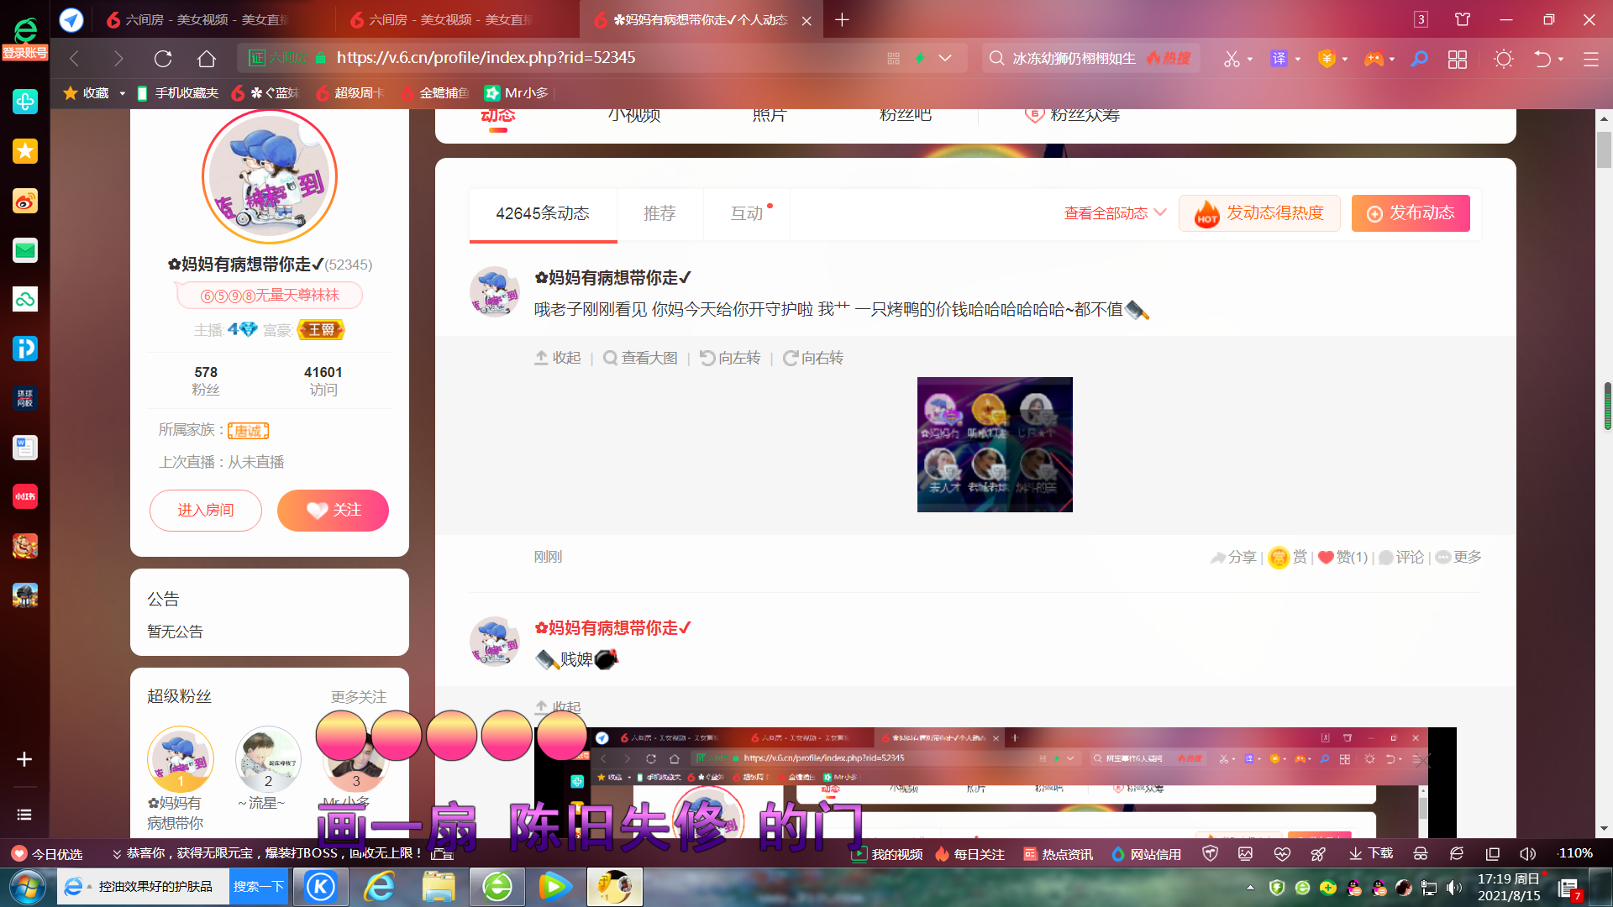The height and width of the screenshot is (907, 1613).
Task: Switch to the 互动 tab
Action: click(x=747, y=213)
